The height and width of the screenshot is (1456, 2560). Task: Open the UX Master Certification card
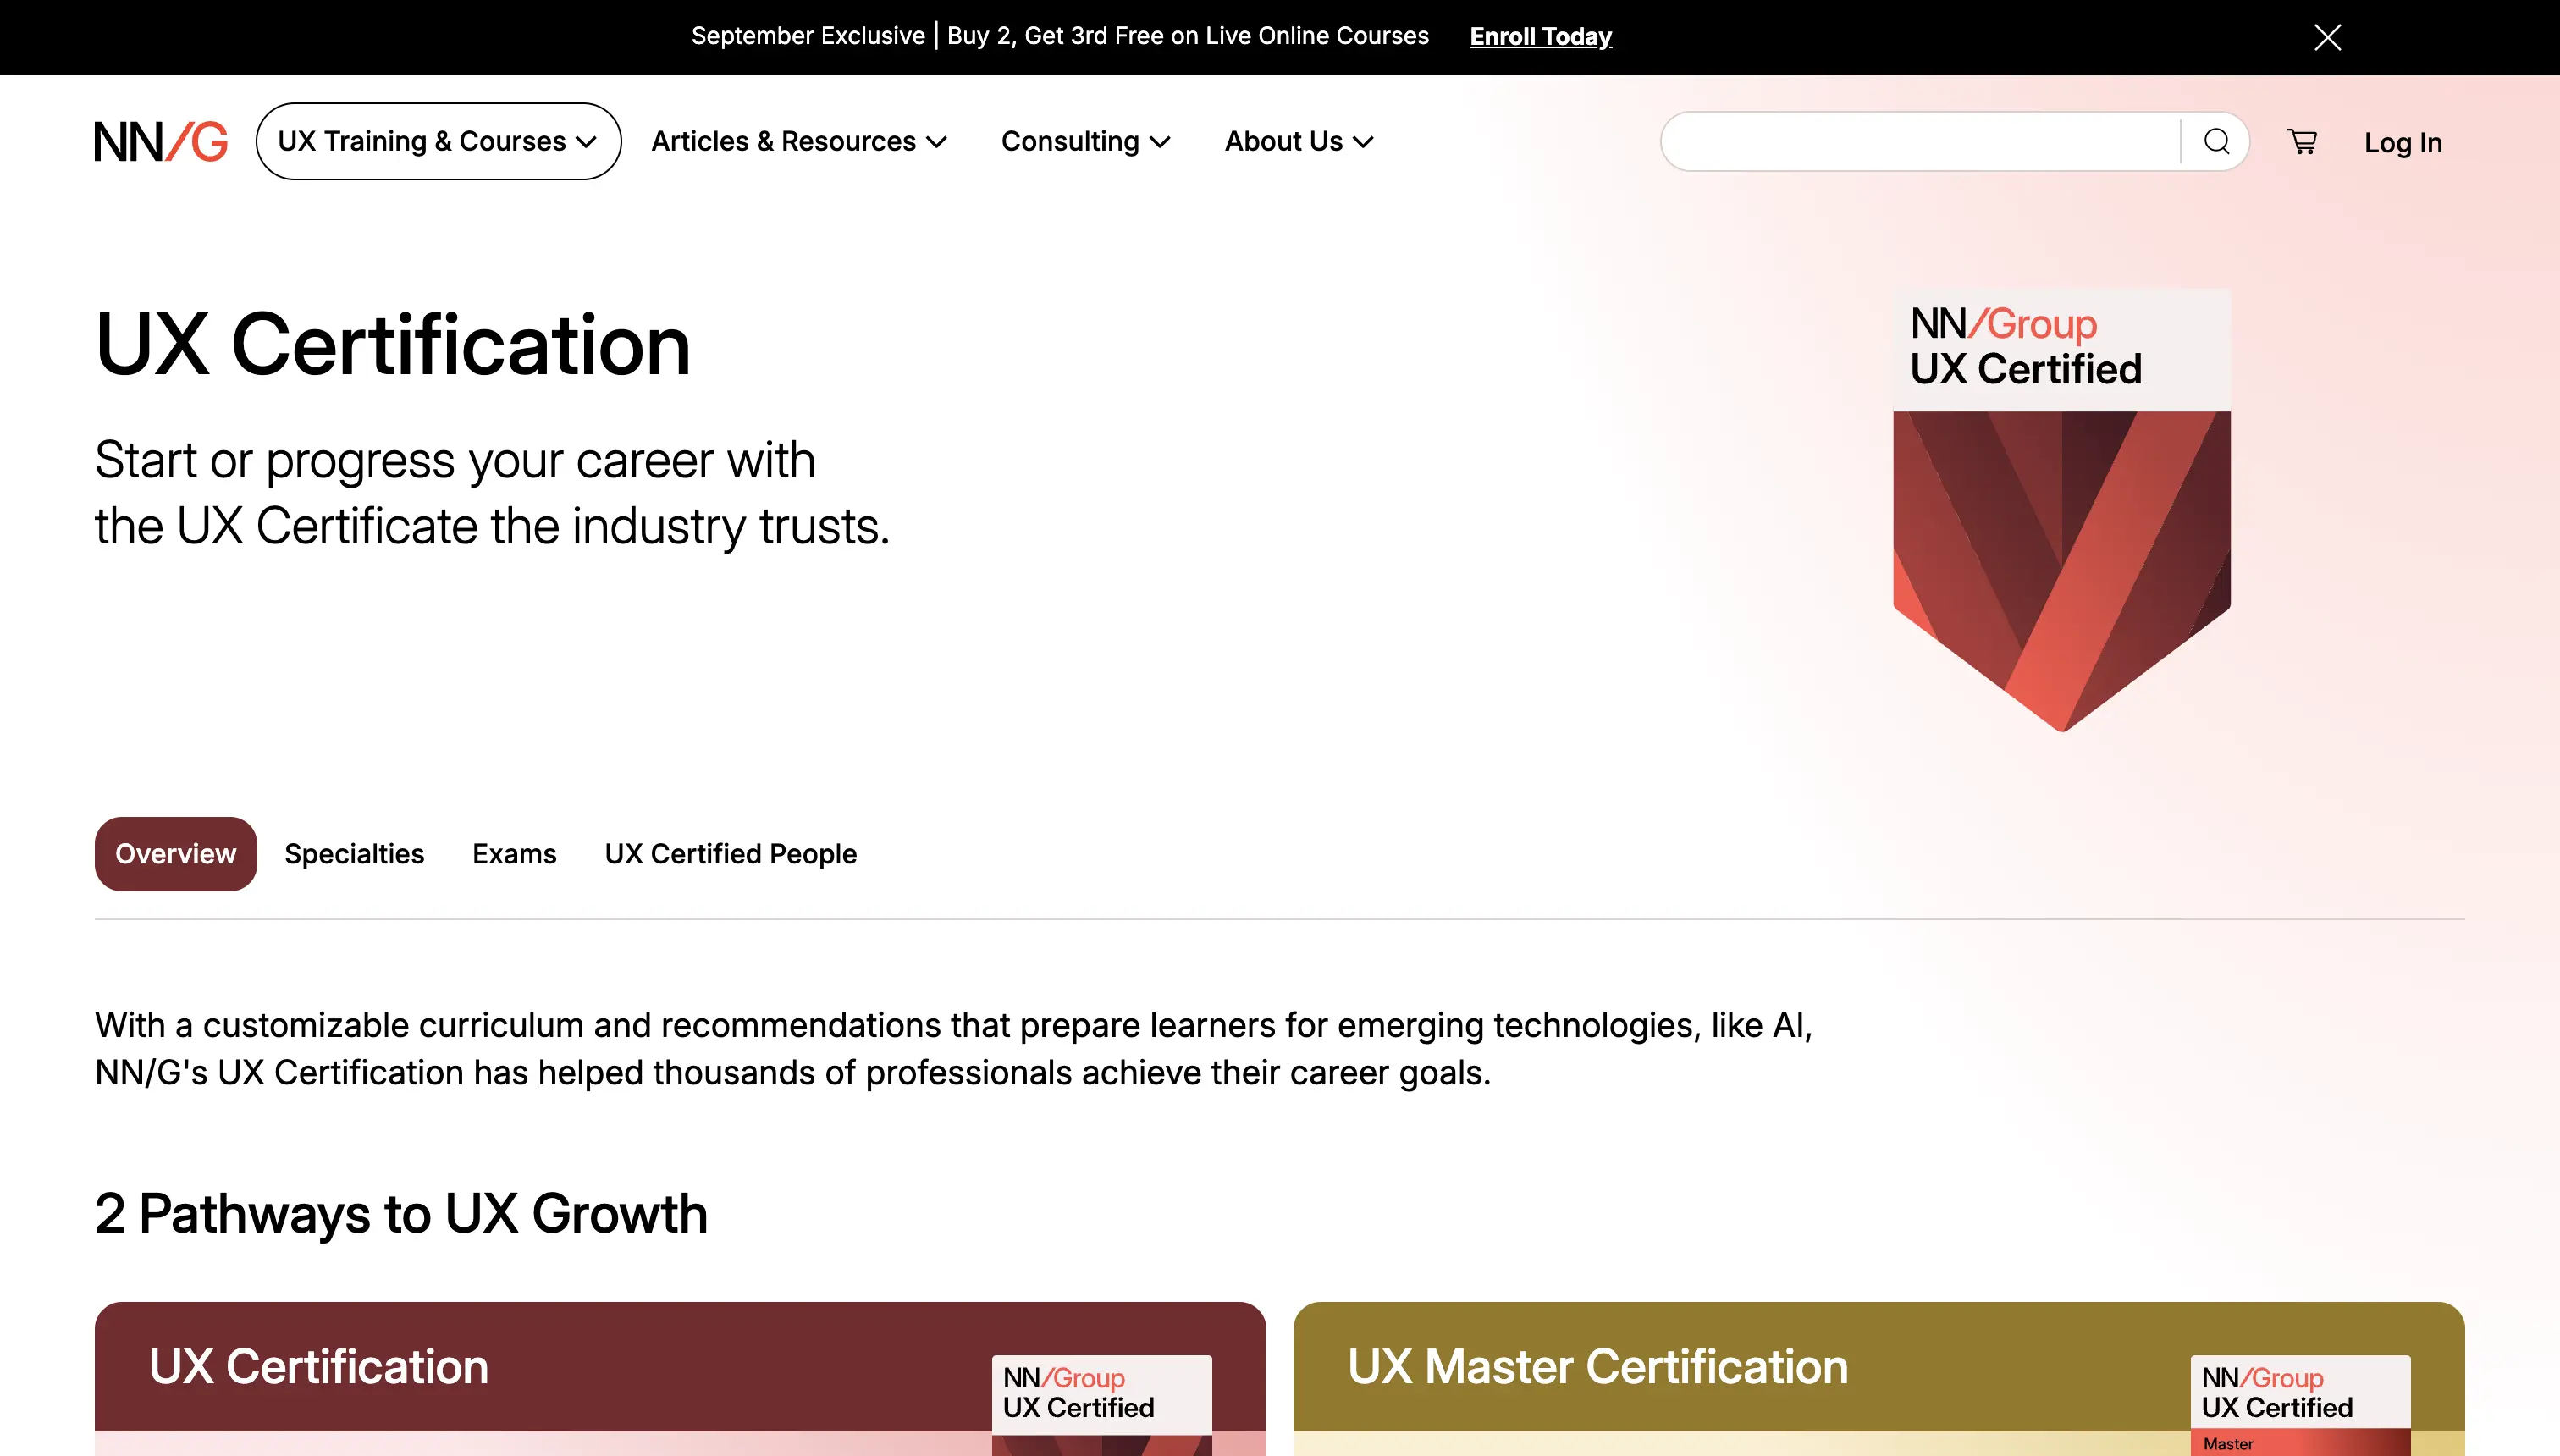(x=1878, y=1378)
